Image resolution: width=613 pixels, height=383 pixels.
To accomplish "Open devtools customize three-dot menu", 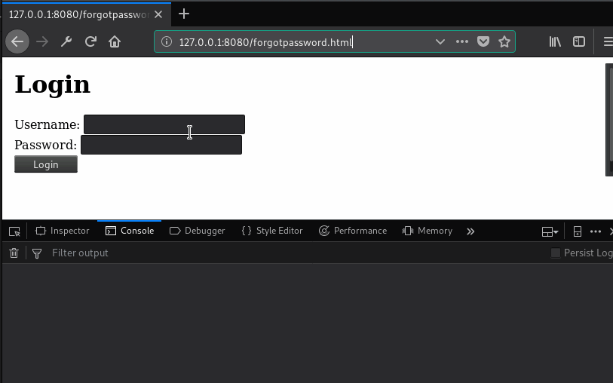I will 596,231.
